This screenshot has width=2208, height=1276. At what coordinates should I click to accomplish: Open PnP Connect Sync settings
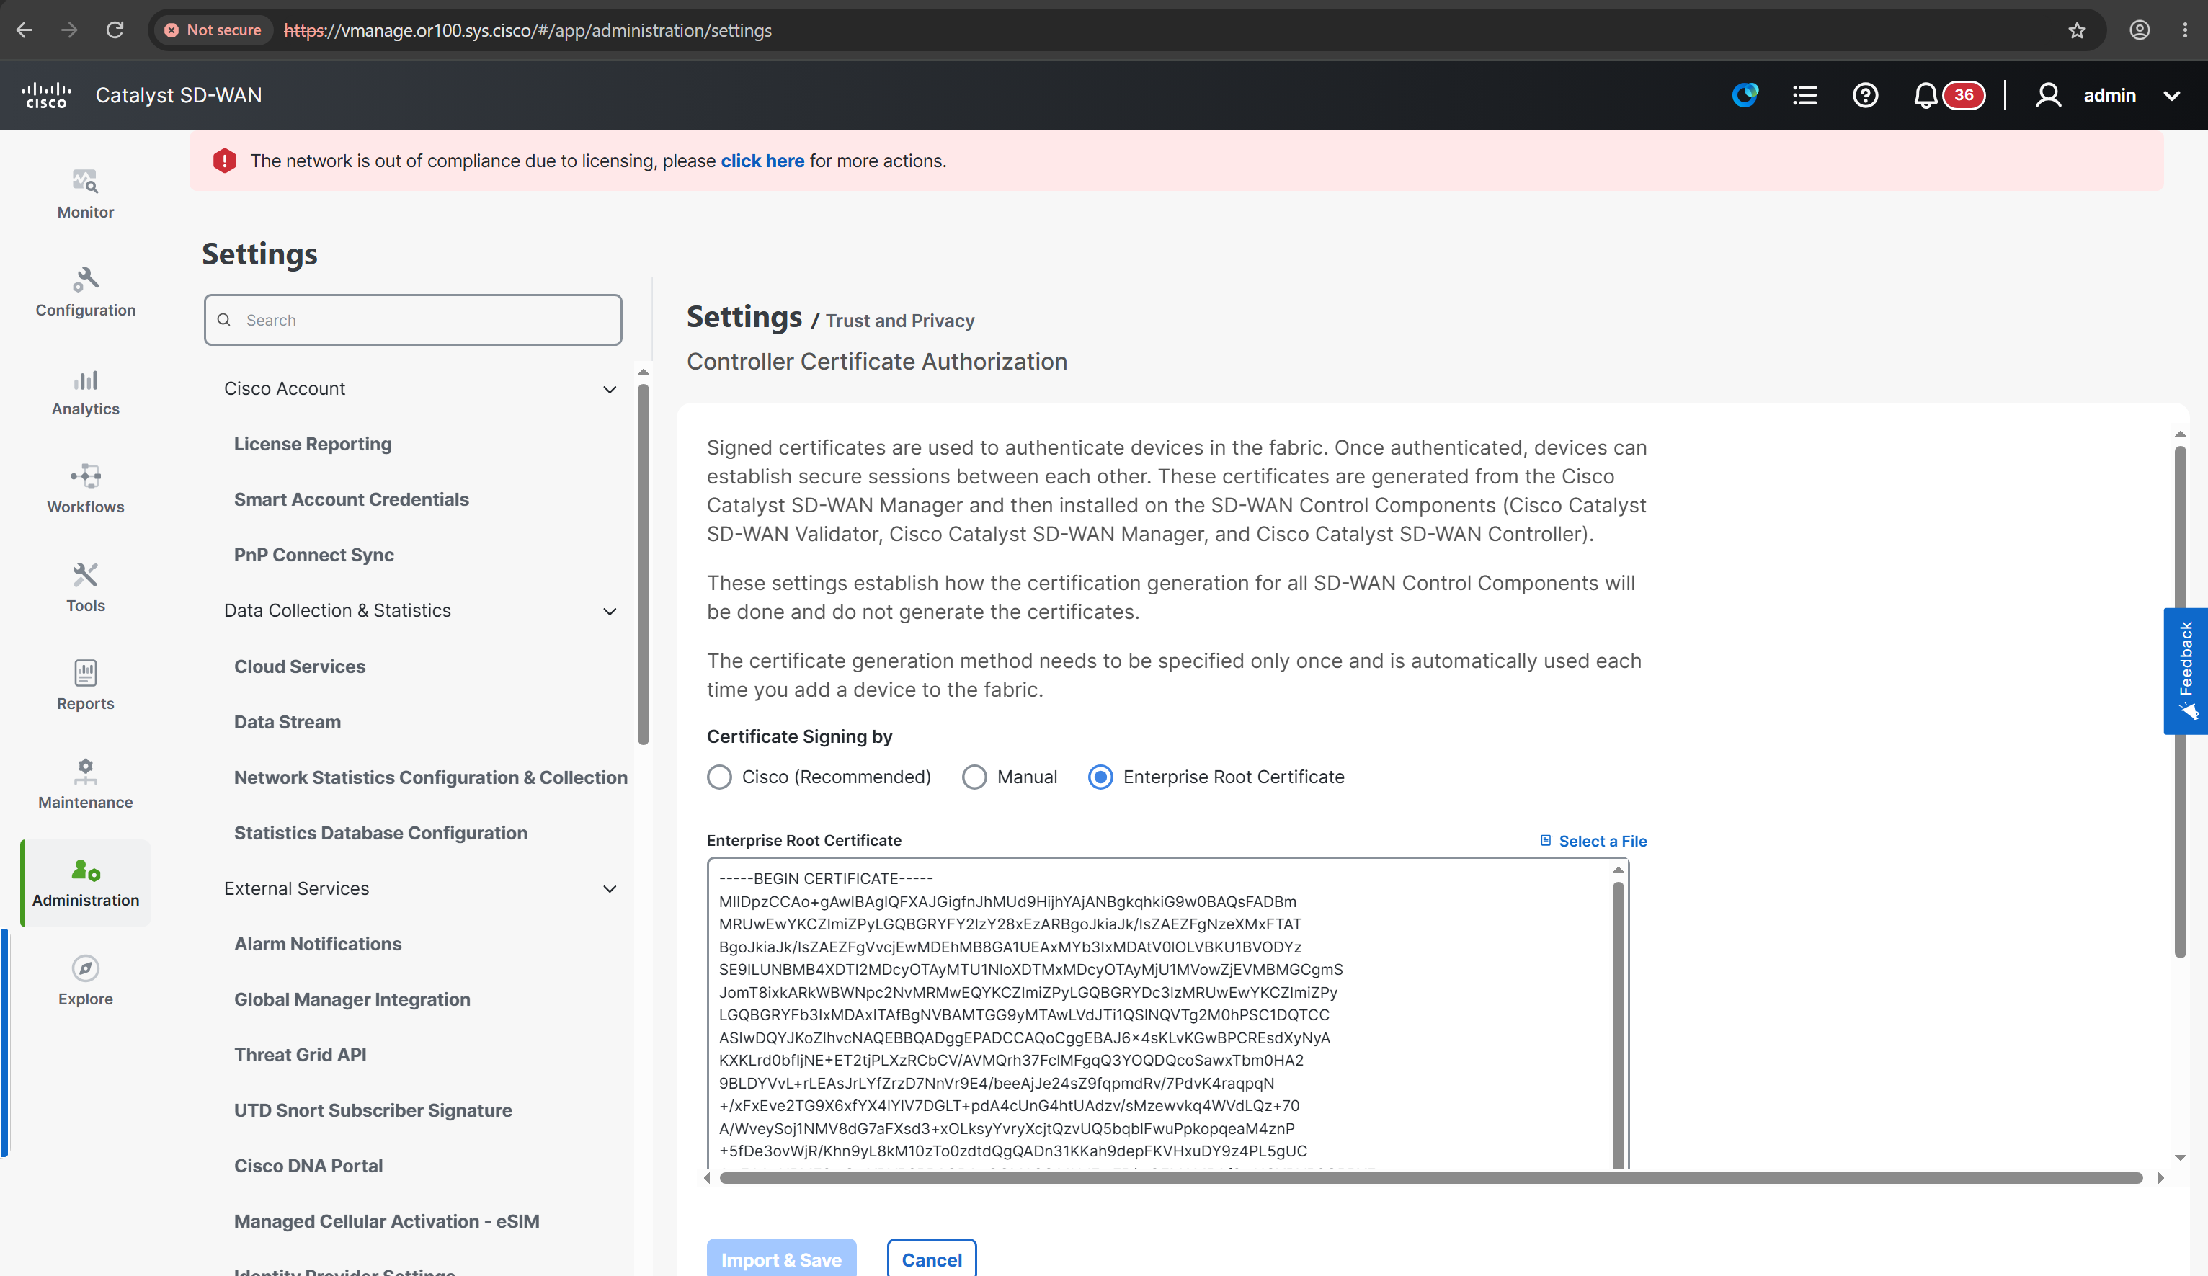click(313, 556)
